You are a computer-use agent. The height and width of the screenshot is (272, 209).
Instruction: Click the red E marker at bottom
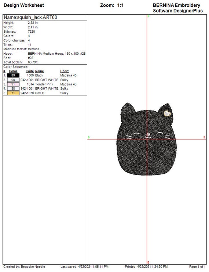pyautogui.click(x=148, y=262)
